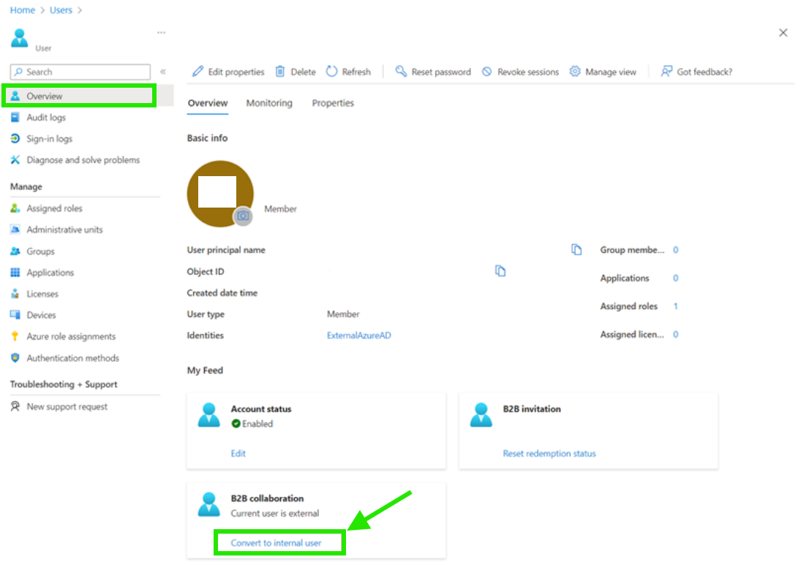Open the ExternalAzureAD identities link
801x565 pixels.
tap(359, 335)
